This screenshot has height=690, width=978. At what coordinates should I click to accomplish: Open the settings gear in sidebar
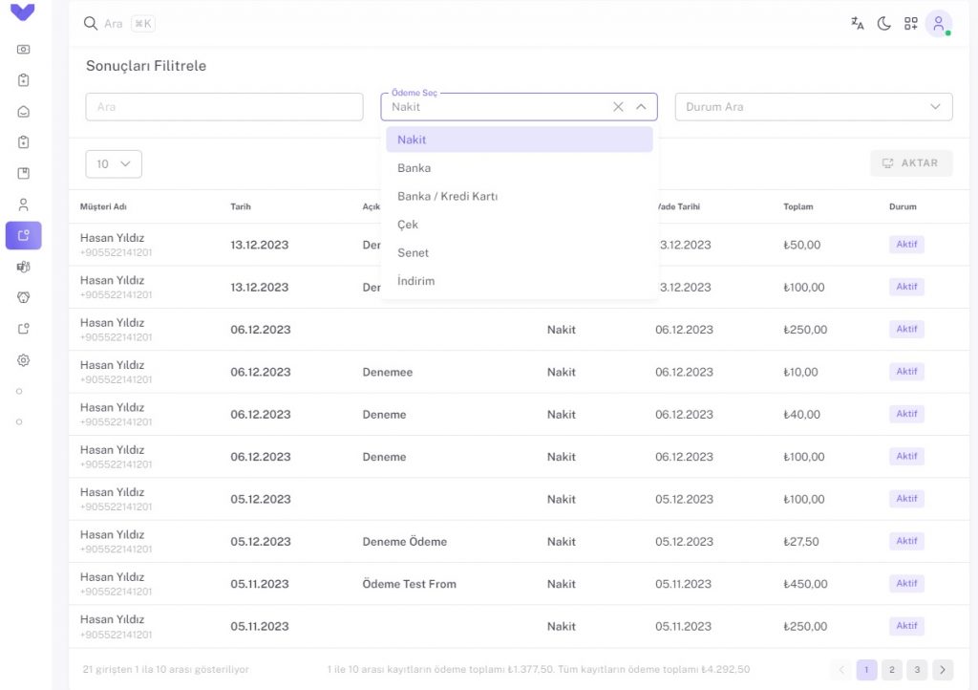point(23,360)
